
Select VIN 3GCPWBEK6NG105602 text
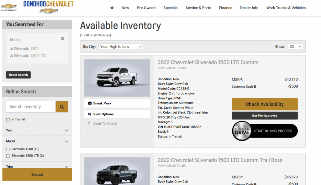click(184, 127)
